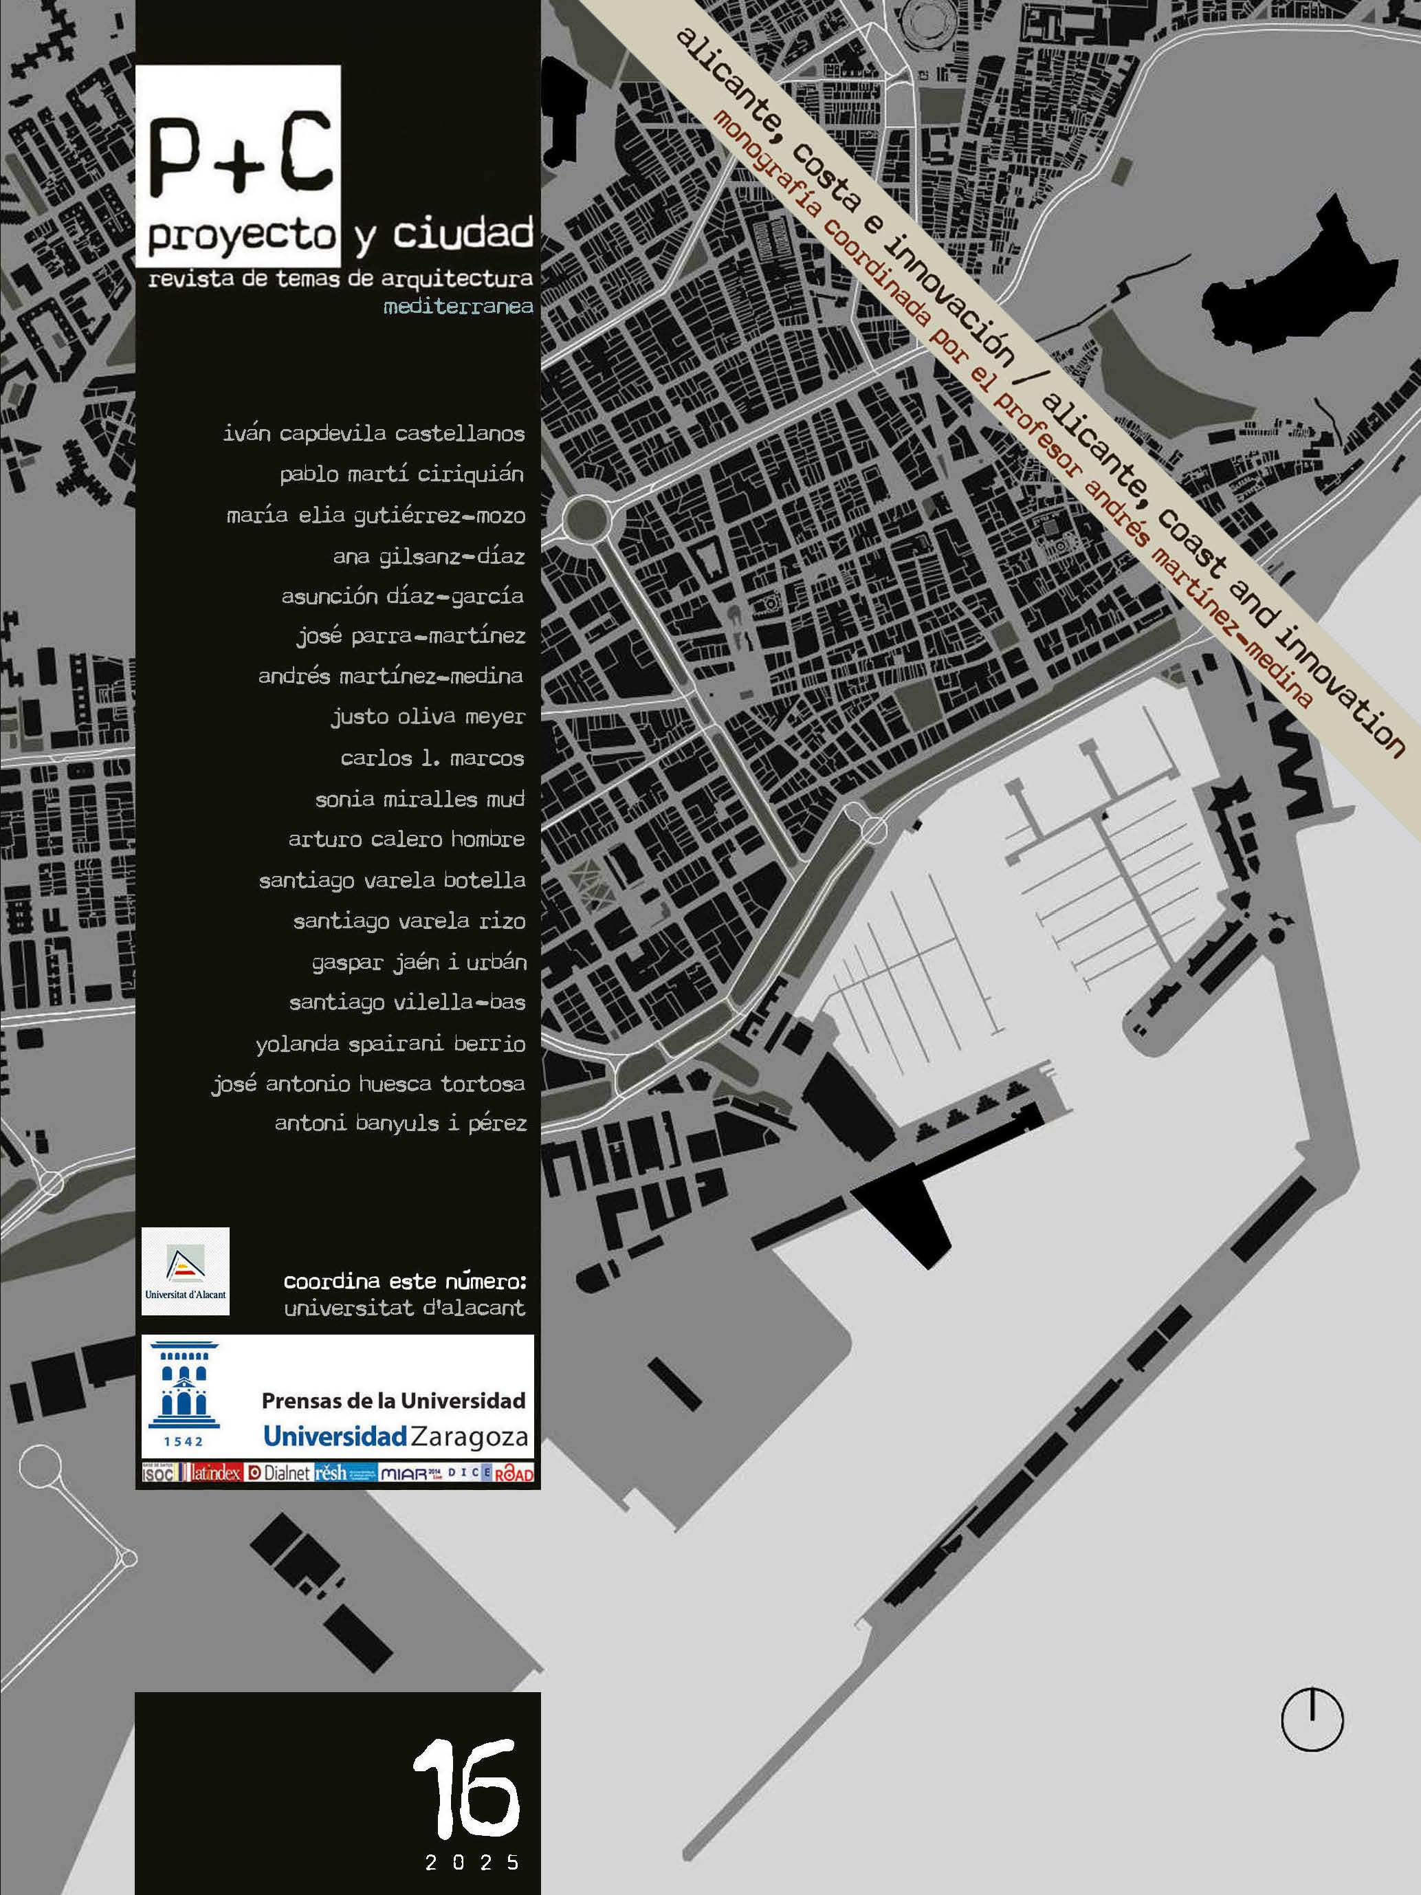Click the author name andrés martínez-medina in the list
This screenshot has height=1895, width=1421.
(x=390, y=676)
